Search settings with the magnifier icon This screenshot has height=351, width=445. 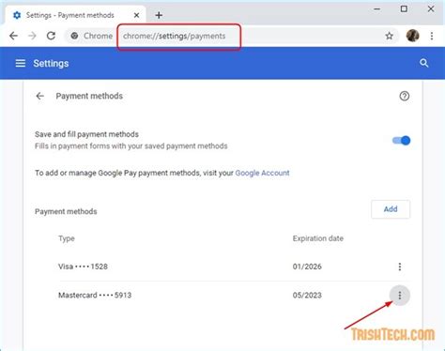pos(423,63)
